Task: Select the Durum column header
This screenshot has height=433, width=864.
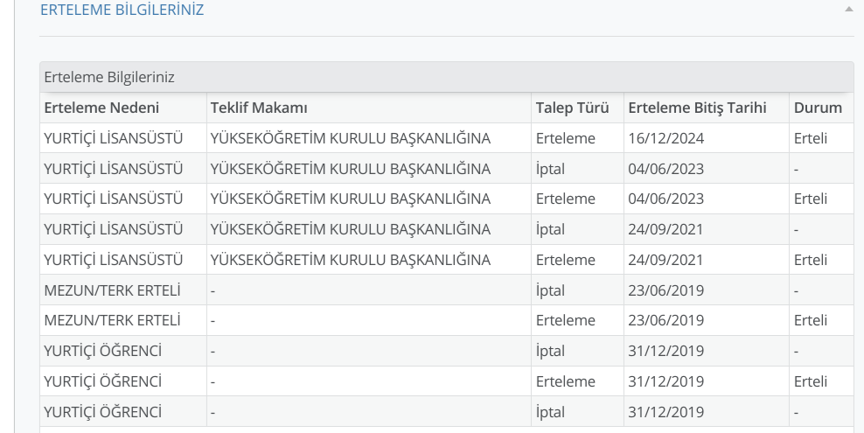Action: pos(818,108)
